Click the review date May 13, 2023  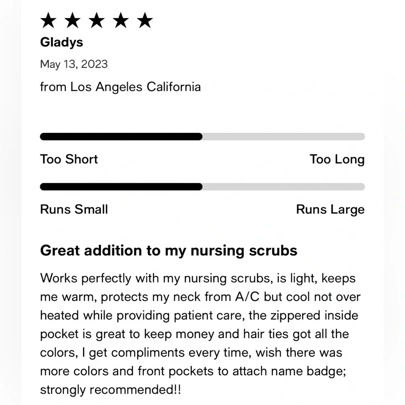coord(74,64)
